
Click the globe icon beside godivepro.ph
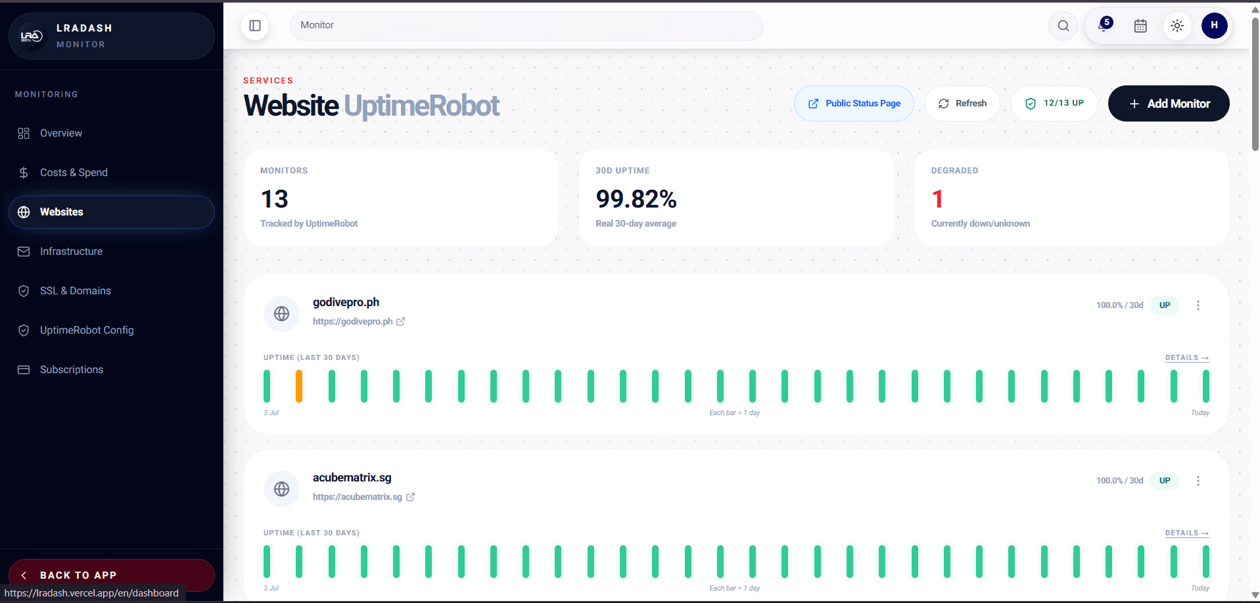click(x=281, y=314)
